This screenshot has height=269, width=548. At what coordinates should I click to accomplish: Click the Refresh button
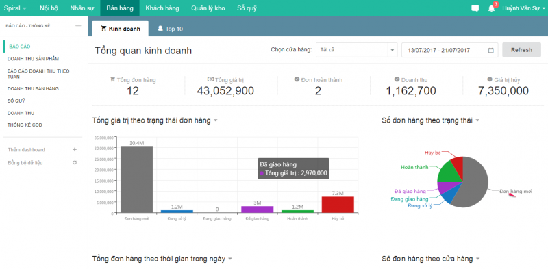[521, 50]
